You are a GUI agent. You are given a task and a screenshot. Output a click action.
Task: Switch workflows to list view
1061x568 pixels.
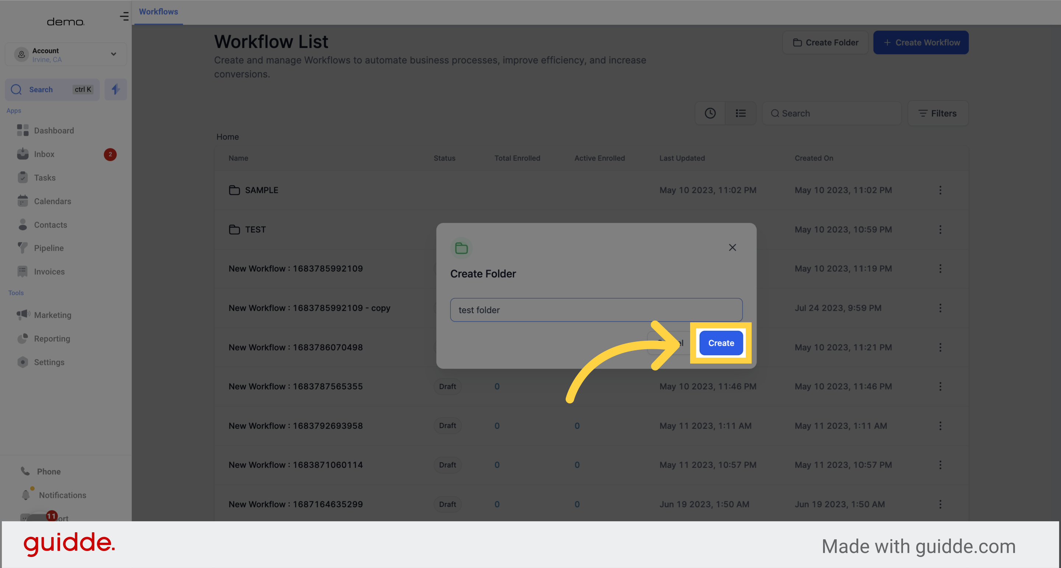click(x=741, y=113)
